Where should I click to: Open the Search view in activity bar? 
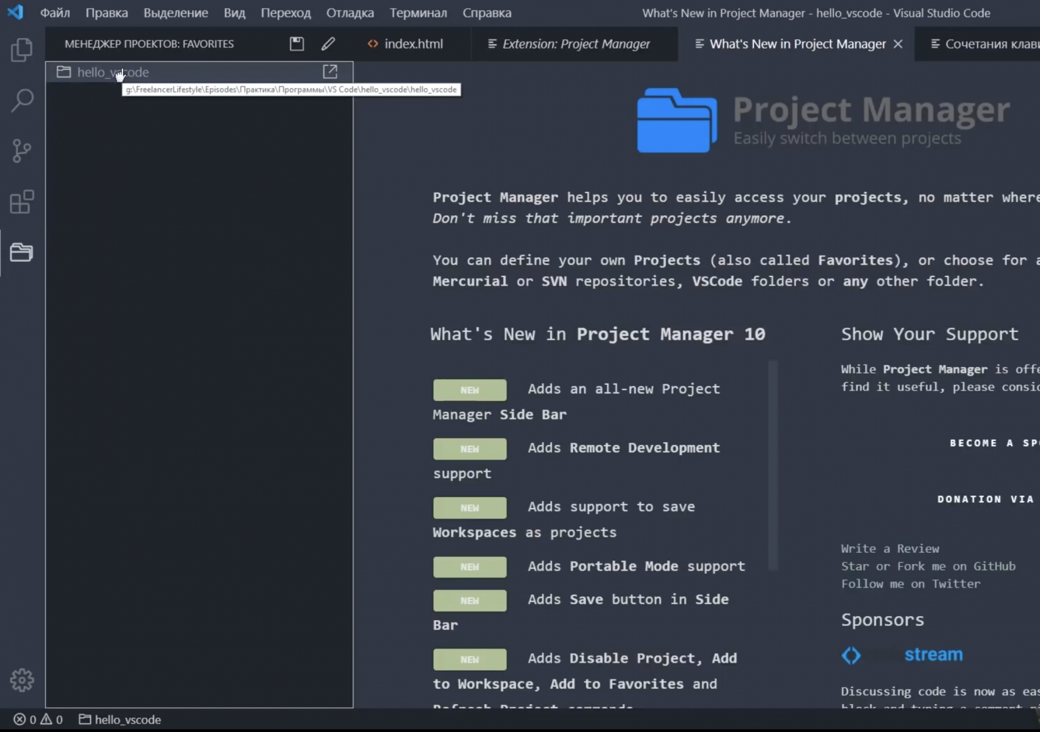(x=22, y=101)
